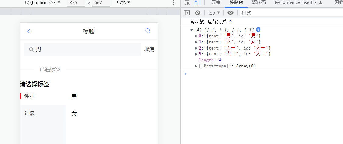The height and width of the screenshot is (144, 343).
Task: Clear the console output
Action: (198, 13)
